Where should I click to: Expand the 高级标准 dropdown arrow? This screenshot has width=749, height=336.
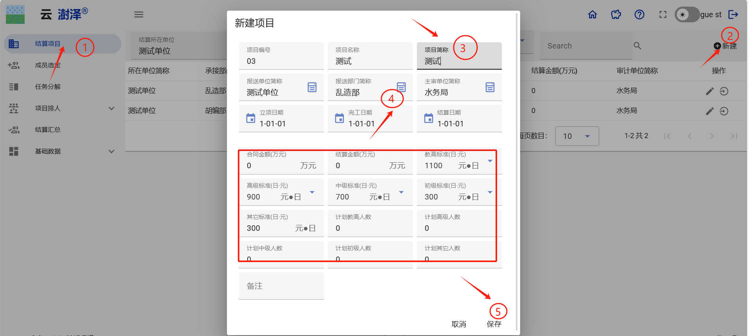(x=312, y=192)
